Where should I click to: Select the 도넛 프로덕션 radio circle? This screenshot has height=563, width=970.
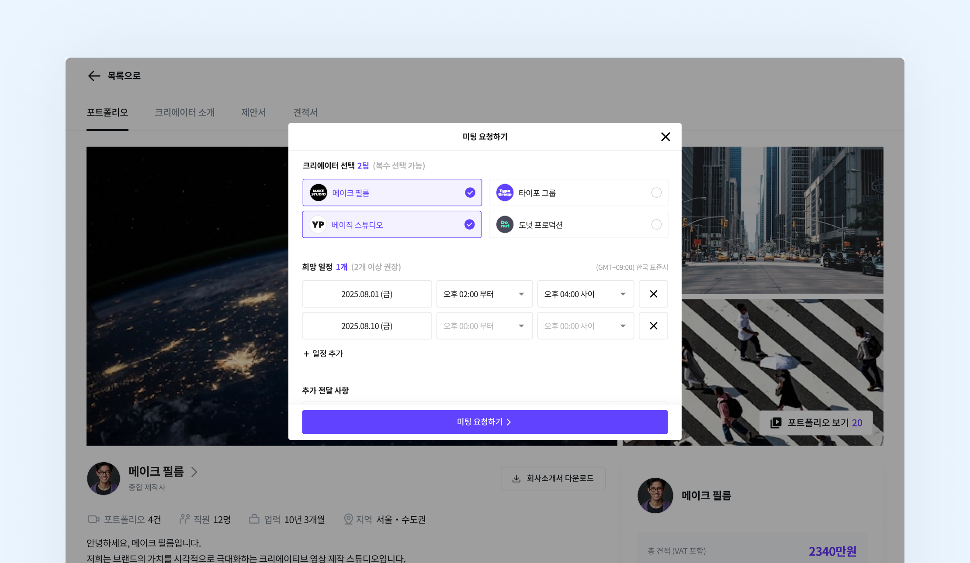pyautogui.click(x=656, y=225)
